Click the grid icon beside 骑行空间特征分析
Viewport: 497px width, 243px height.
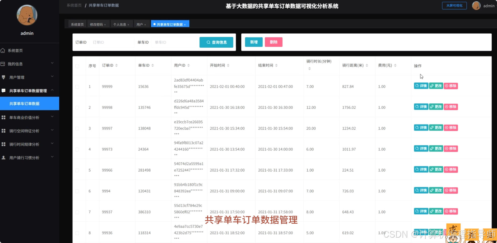[3, 131]
